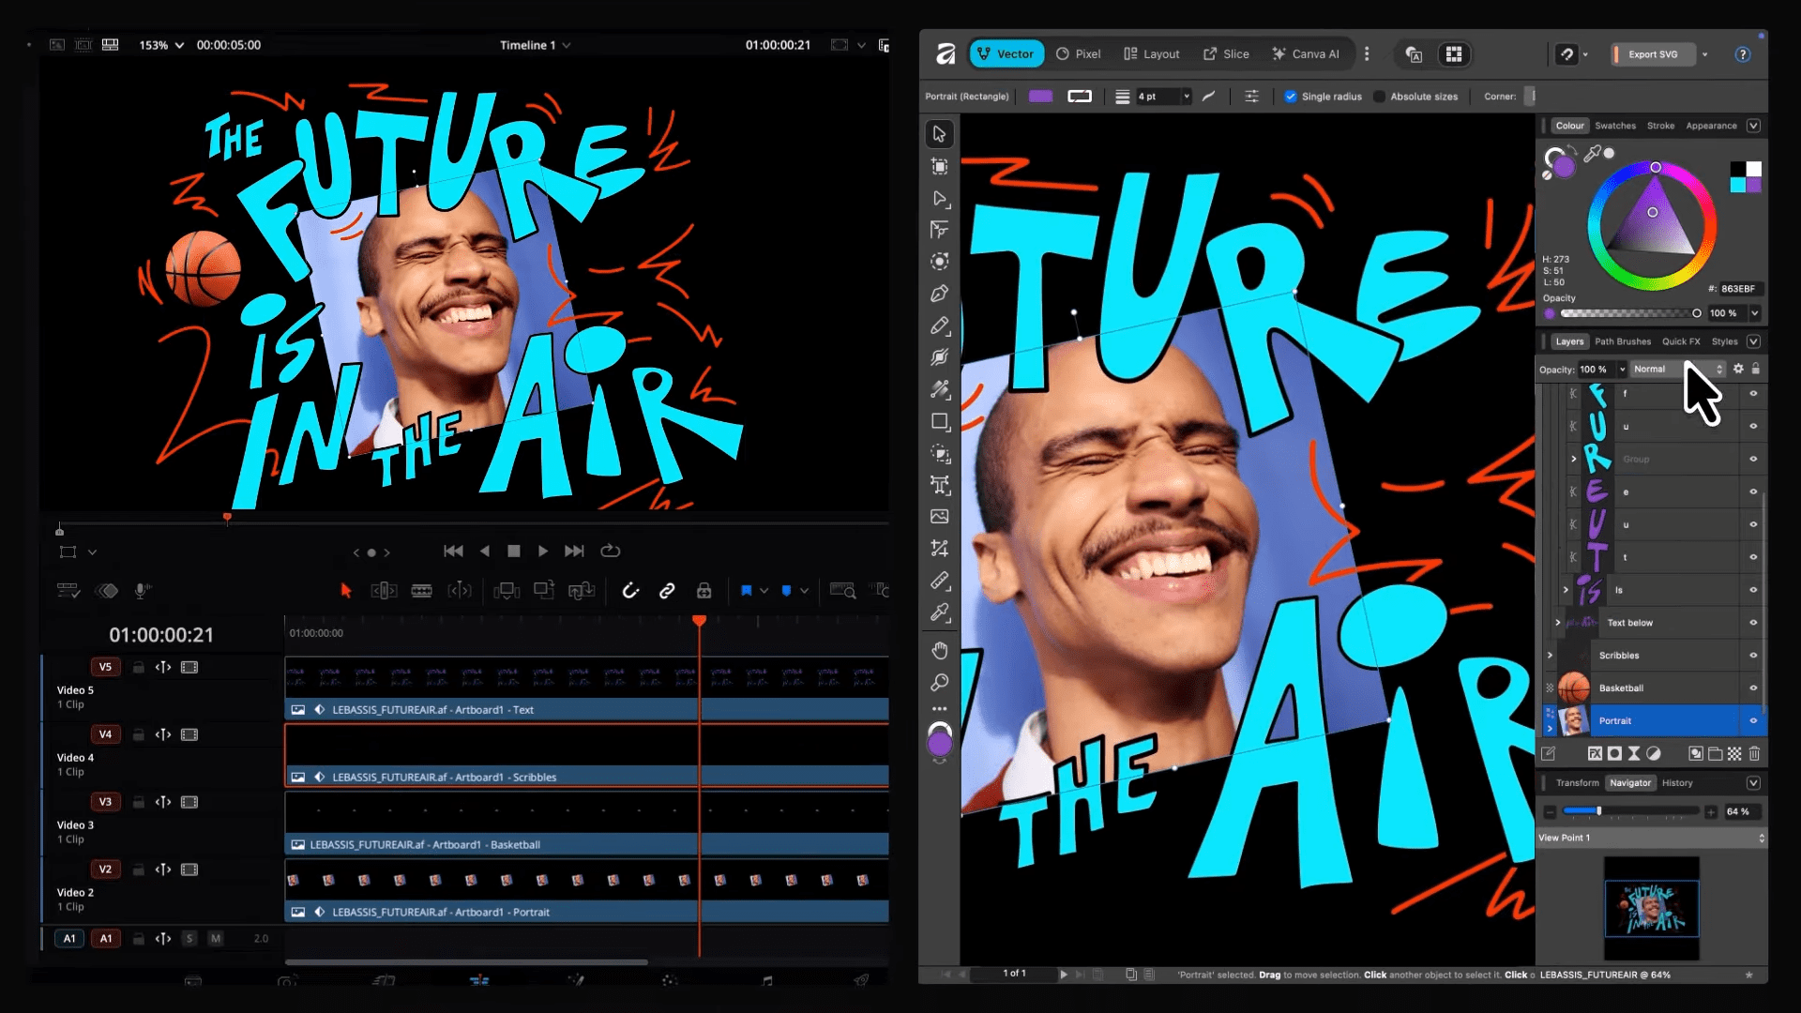This screenshot has width=1801, height=1013.
Task: Toggle the timeline linked selection chain icon
Action: click(x=667, y=591)
